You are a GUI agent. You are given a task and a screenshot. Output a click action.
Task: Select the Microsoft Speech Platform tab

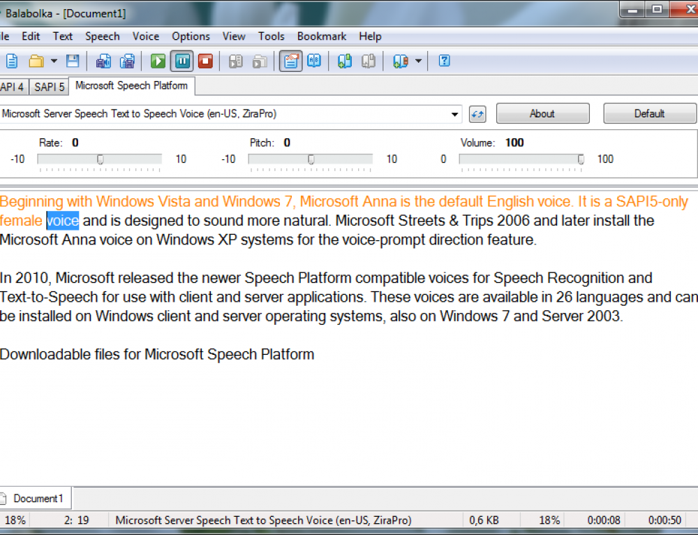[x=131, y=85]
